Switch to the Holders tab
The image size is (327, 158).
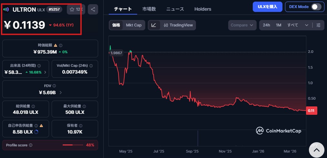pos(203,9)
